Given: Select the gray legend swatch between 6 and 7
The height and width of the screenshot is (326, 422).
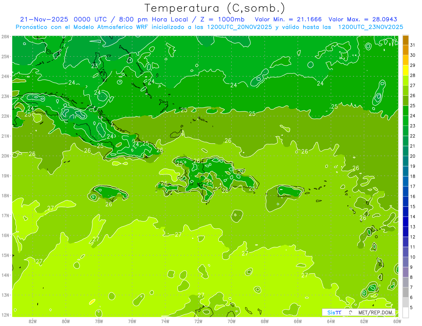Looking at the screenshot, I should tap(405, 292).
